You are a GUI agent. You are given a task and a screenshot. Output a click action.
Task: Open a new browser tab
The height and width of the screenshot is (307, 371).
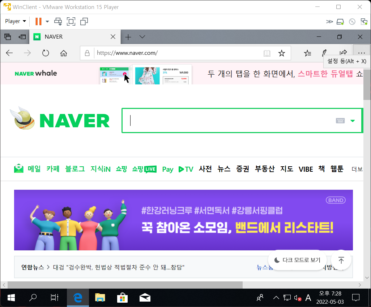tap(128, 37)
